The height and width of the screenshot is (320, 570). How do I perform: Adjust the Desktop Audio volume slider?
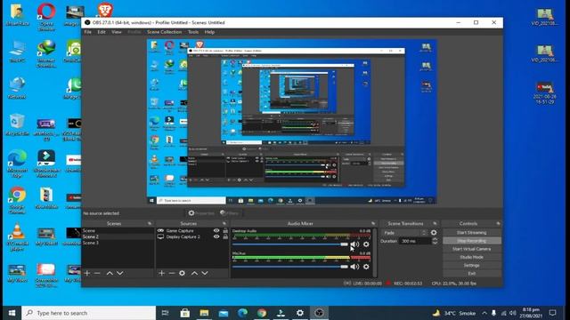point(290,244)
